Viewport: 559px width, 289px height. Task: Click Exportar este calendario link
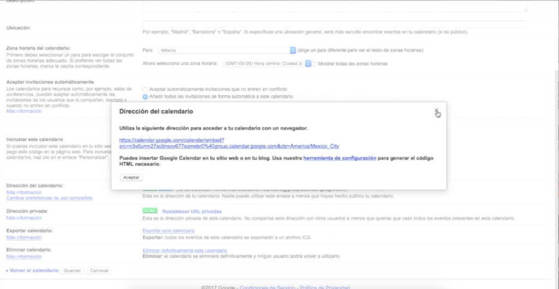pos(168,231)
